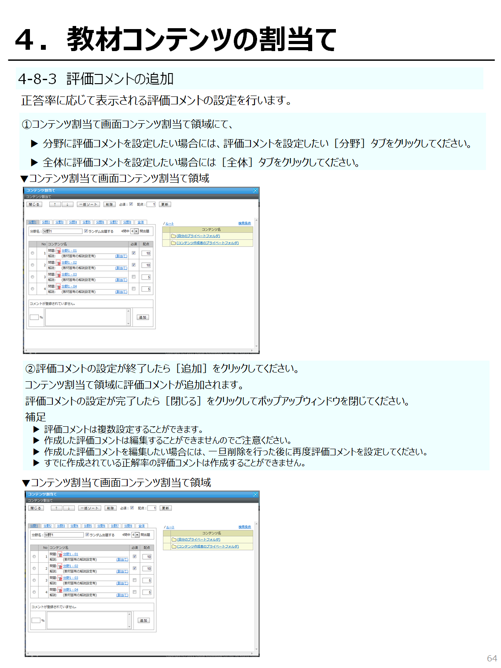Open the question count dropdown in lower screenshot
This screenshot has width=501, height=668.
coord(137,535)
